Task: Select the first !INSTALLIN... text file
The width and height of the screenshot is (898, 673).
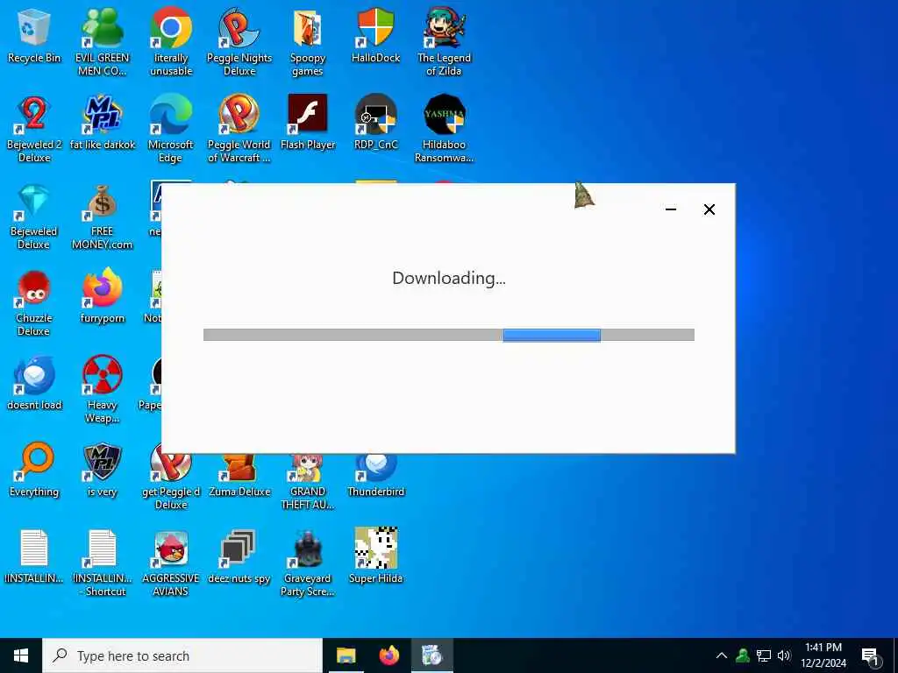Action: pos(34,558)
